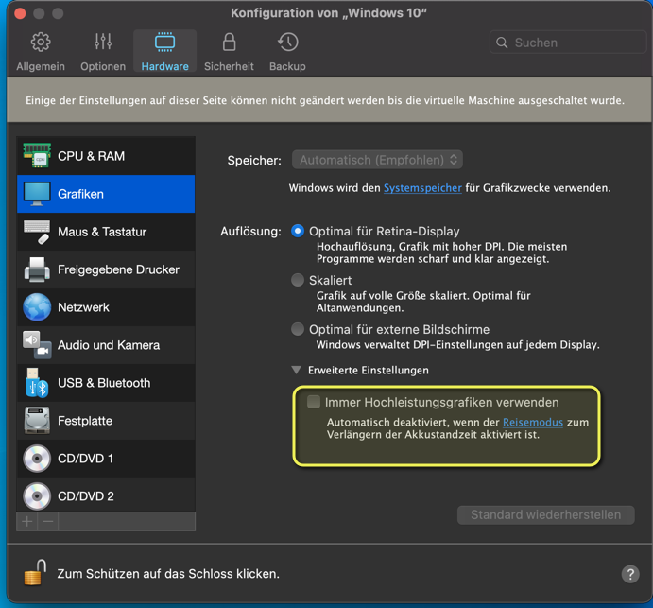This screenshot has height=608, width=653.
Task: Open the Optionen sliders icon
Action: click(x=103, y=42)
